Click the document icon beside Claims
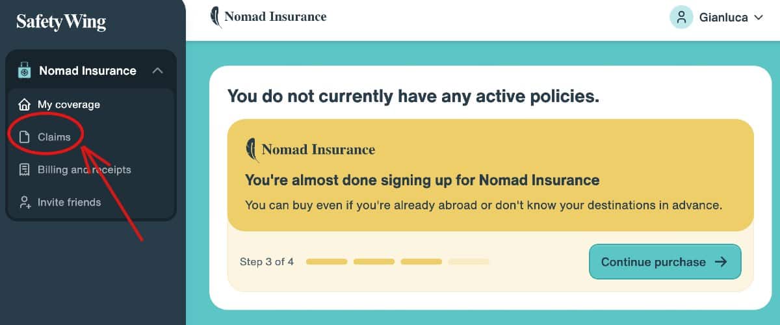The width and height of the screenshot is (780, 325). pyautogui.click(x=25, y=137)
